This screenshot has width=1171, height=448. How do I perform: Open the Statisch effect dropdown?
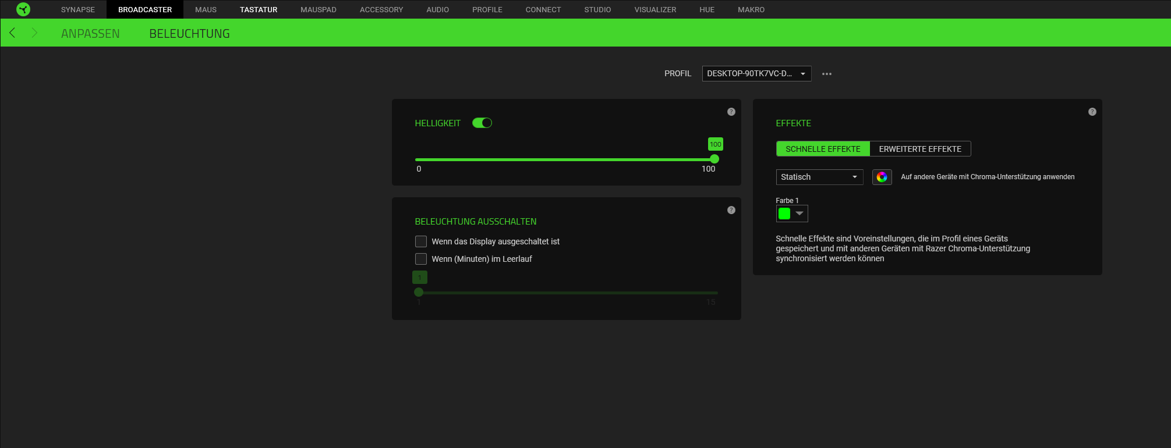point(819,177)
